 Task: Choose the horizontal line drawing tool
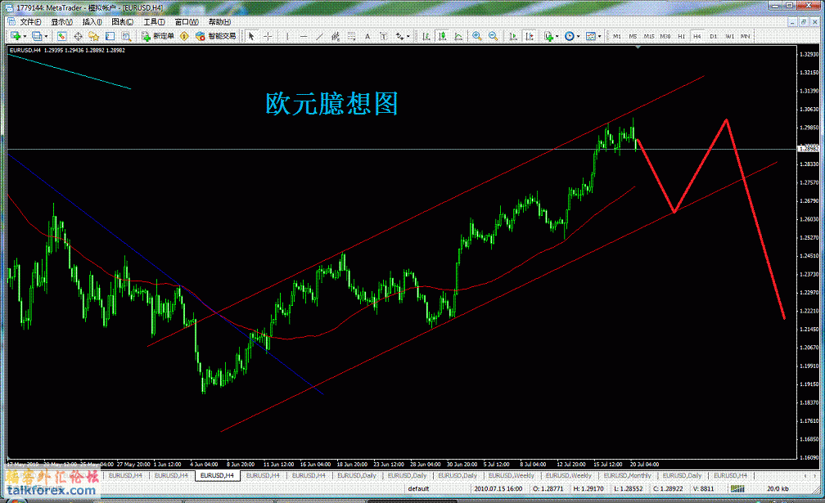(303, 36)
